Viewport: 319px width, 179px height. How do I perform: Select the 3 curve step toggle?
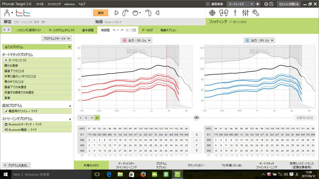81,118
